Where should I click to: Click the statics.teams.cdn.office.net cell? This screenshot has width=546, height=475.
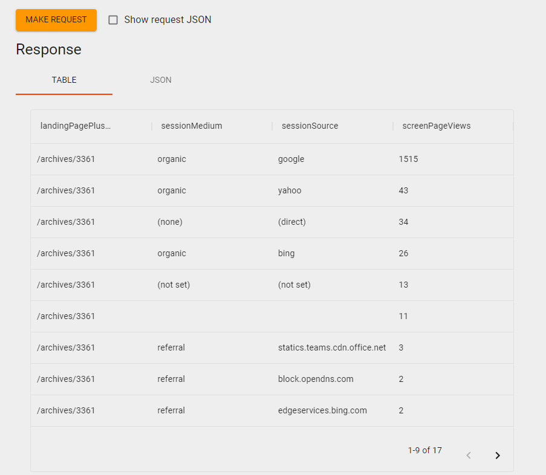point(332,347)
